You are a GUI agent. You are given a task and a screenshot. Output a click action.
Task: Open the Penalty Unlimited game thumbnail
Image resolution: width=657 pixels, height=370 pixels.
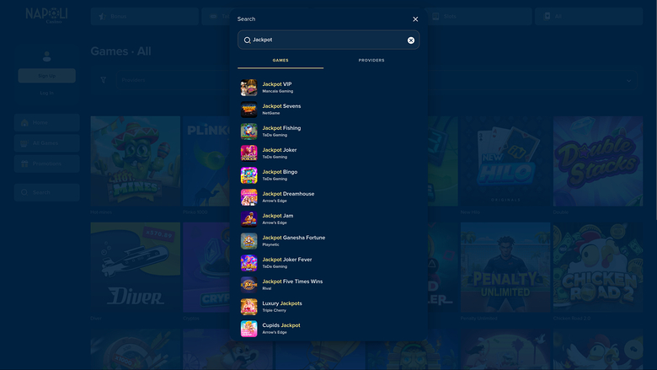tap(505, 268)
